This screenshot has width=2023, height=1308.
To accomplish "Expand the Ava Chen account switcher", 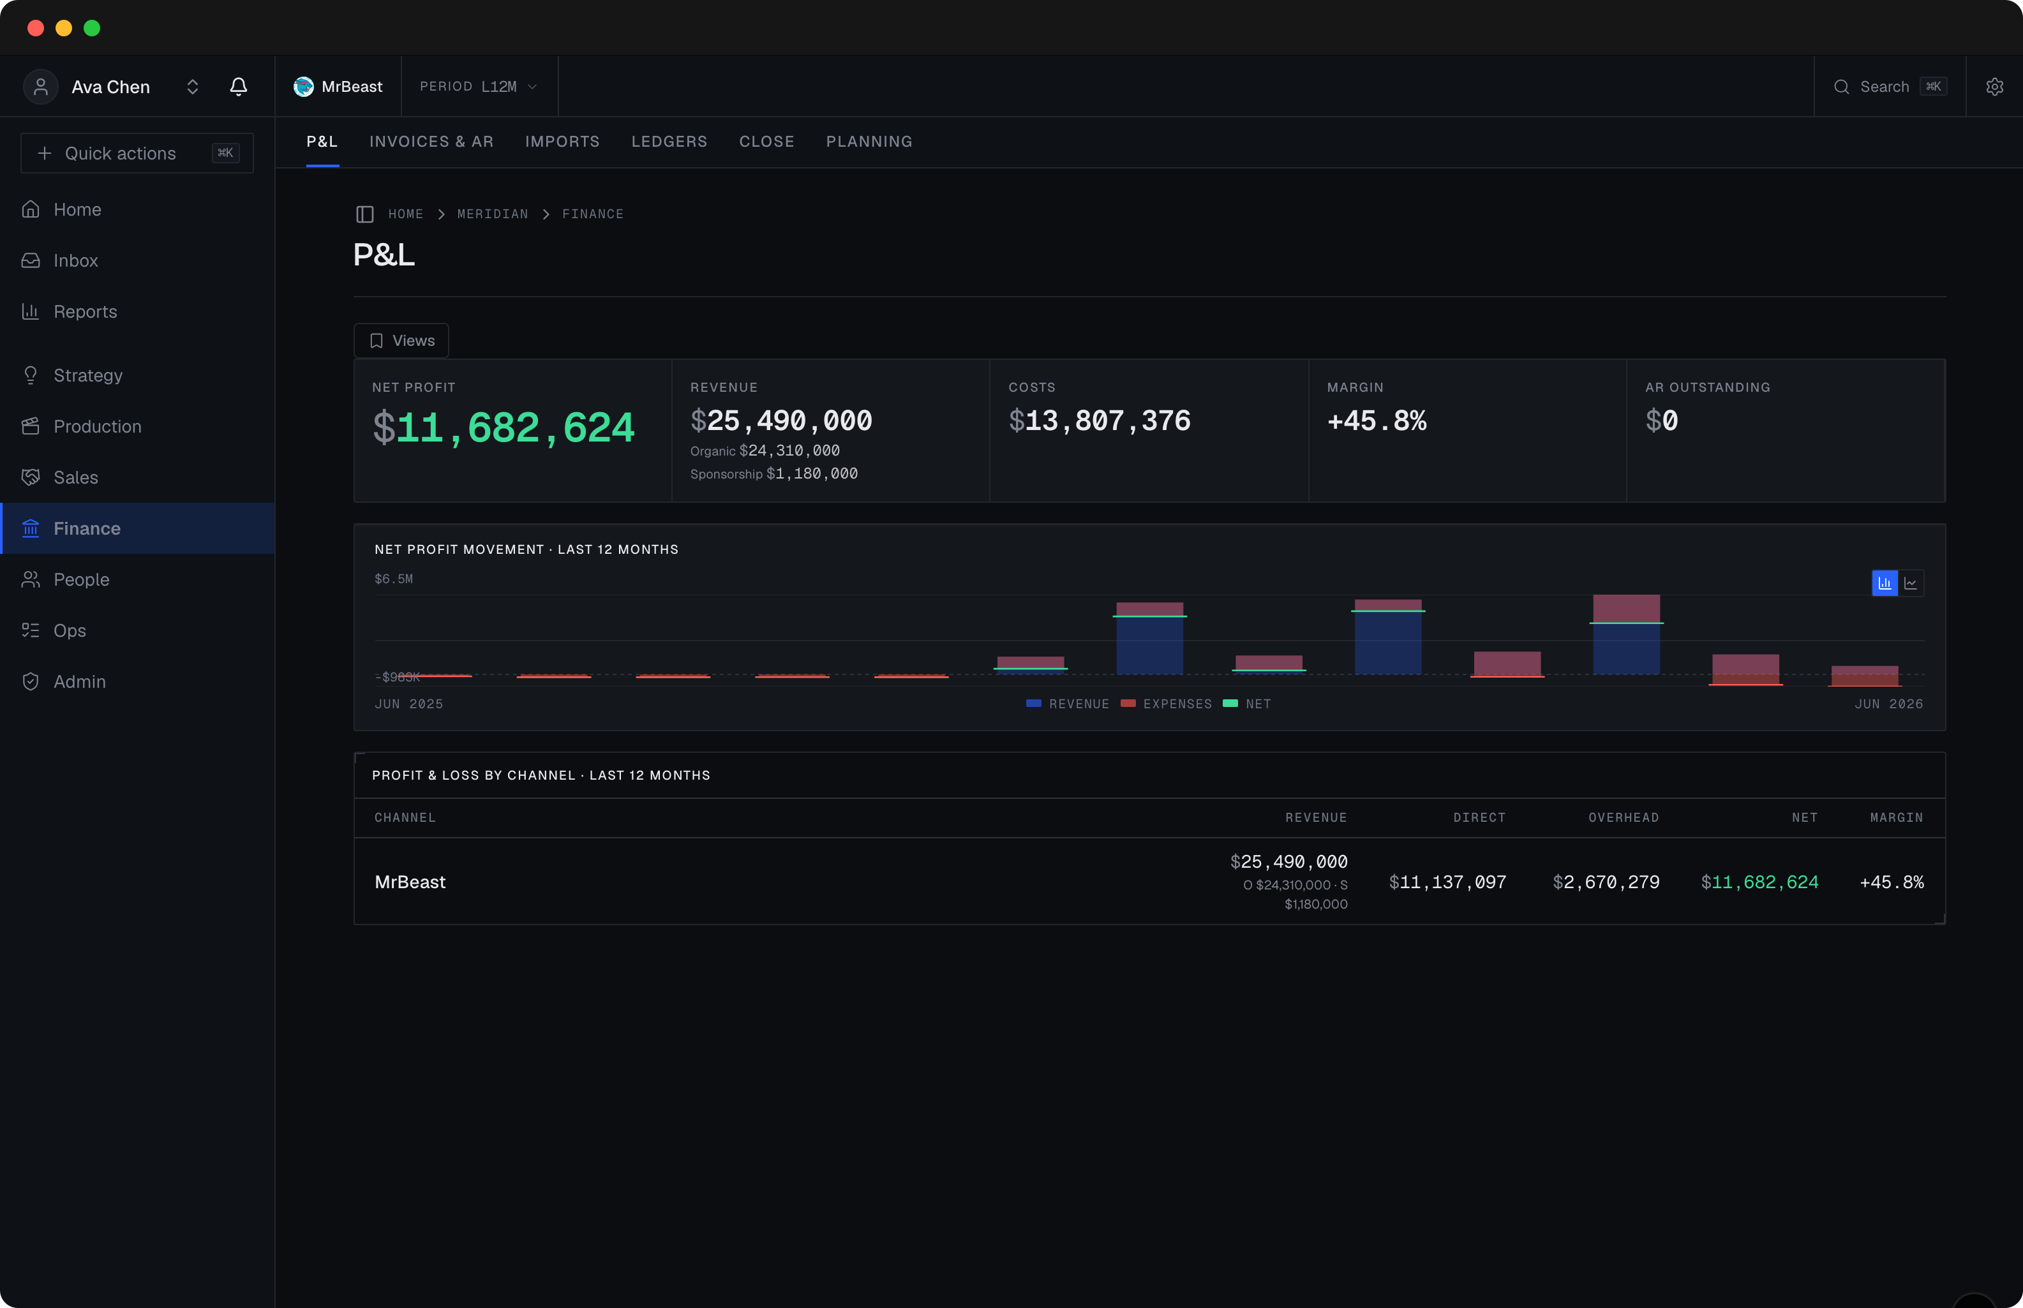I will point(193,87).
